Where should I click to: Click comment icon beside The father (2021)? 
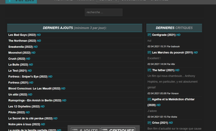click(149, 70)
